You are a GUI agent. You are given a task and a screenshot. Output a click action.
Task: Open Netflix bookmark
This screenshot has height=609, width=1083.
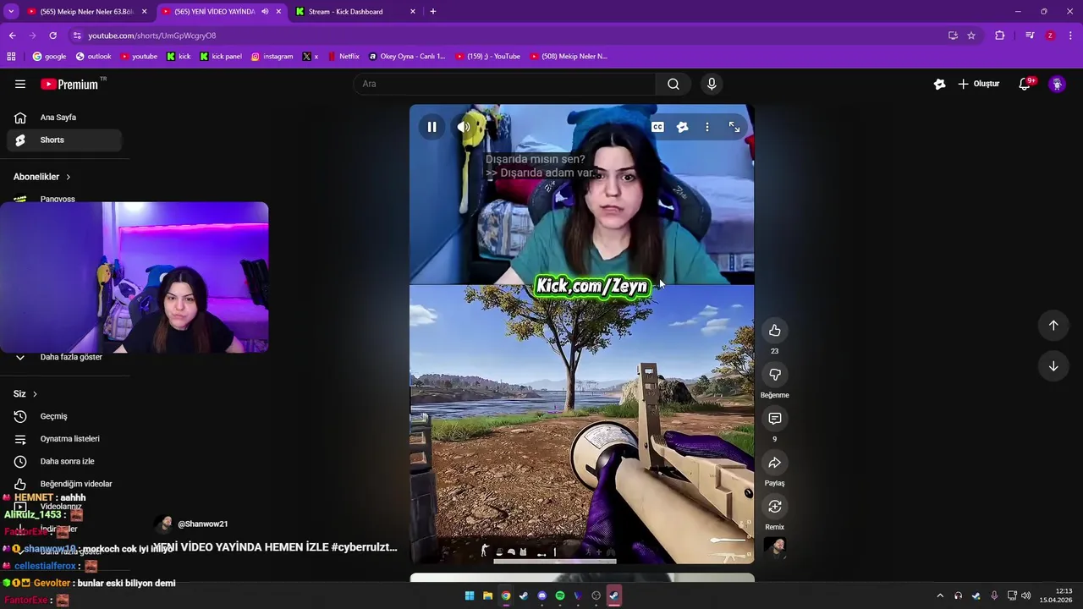343,57
